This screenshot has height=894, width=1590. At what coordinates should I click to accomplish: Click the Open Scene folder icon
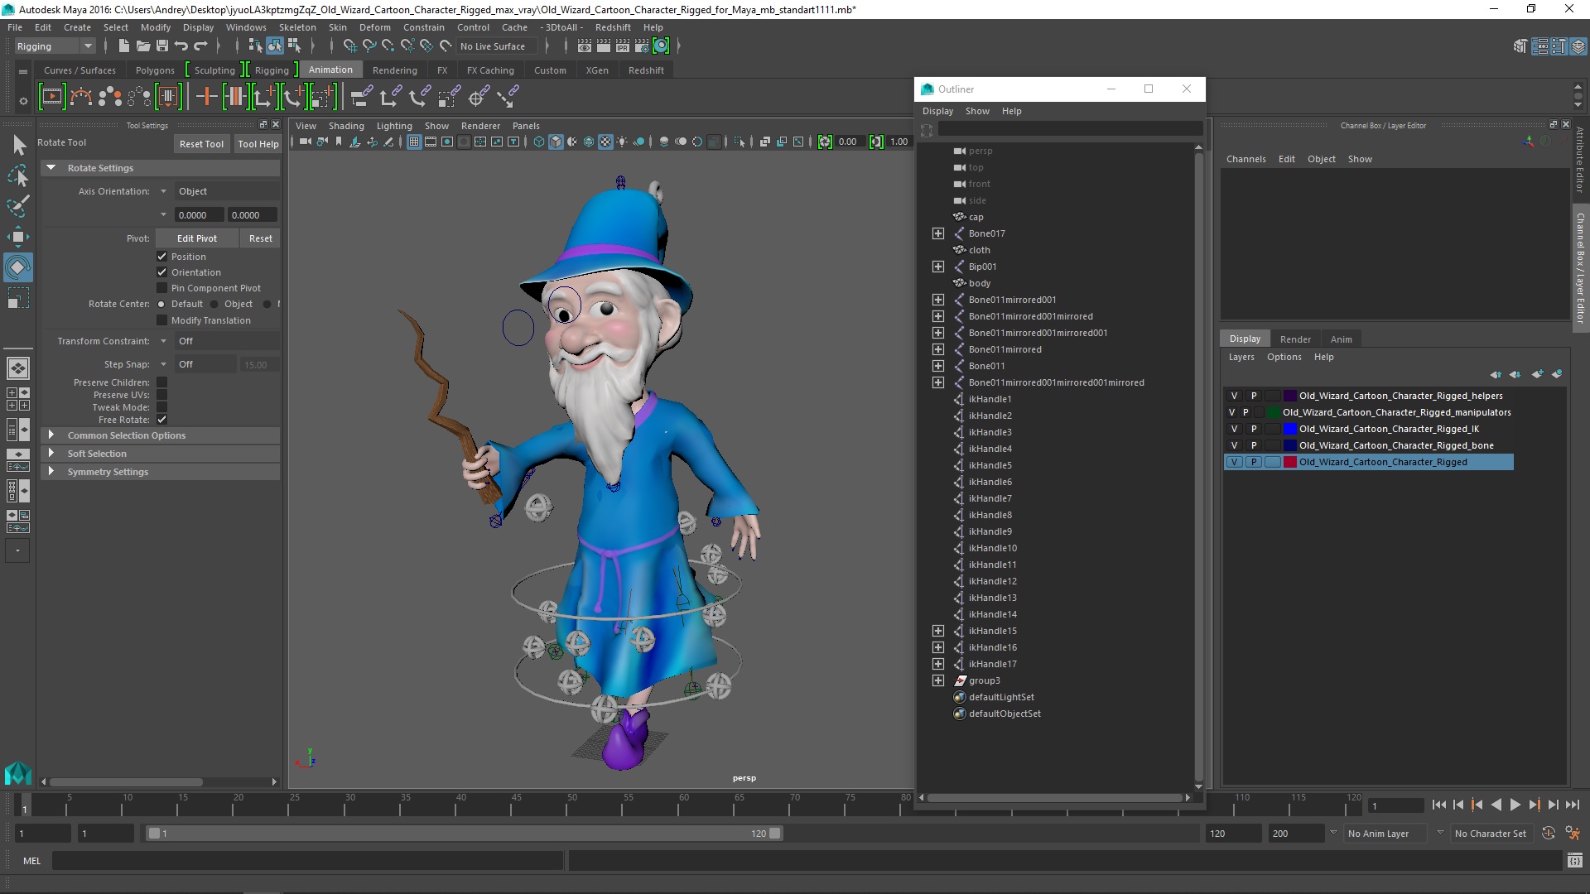coord(142,46)
